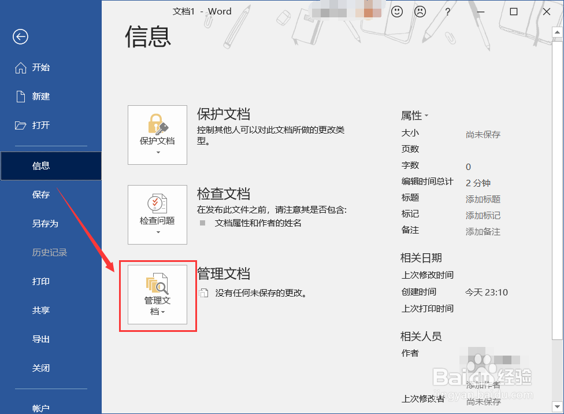This screenshot has width=564, height=414.
Task: Select the 导出 sidebar entry
Action: [40, 339]
